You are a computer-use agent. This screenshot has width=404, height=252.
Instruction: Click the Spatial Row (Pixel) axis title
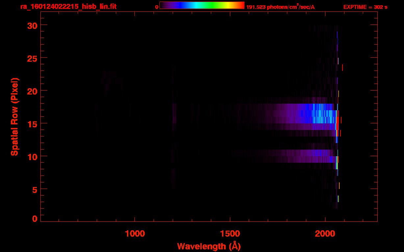click(x=14, y=116)
